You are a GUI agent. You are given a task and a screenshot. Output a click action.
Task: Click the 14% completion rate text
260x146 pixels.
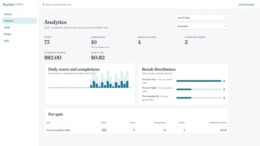click(100, 47)
